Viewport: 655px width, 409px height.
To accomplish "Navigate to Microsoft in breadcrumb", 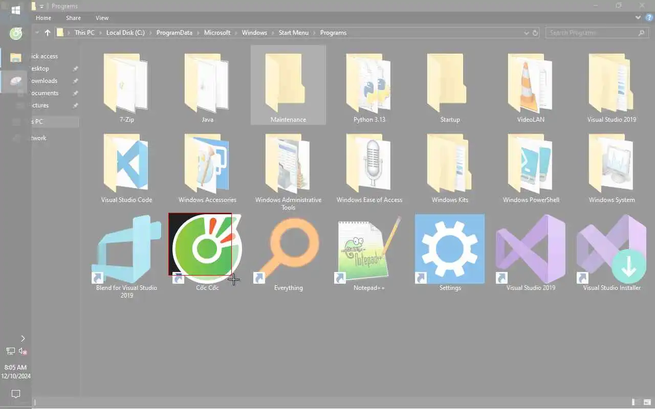I will (217, 33).
